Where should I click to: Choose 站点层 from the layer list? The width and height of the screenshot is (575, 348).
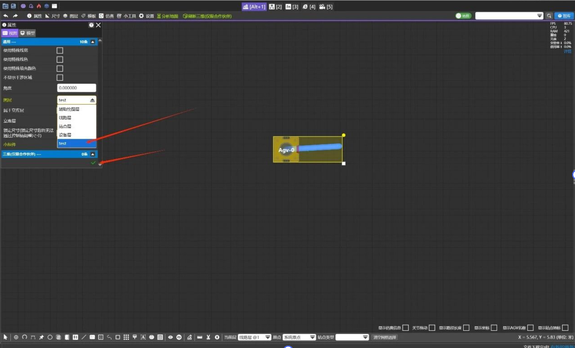[x=76, y=126]
